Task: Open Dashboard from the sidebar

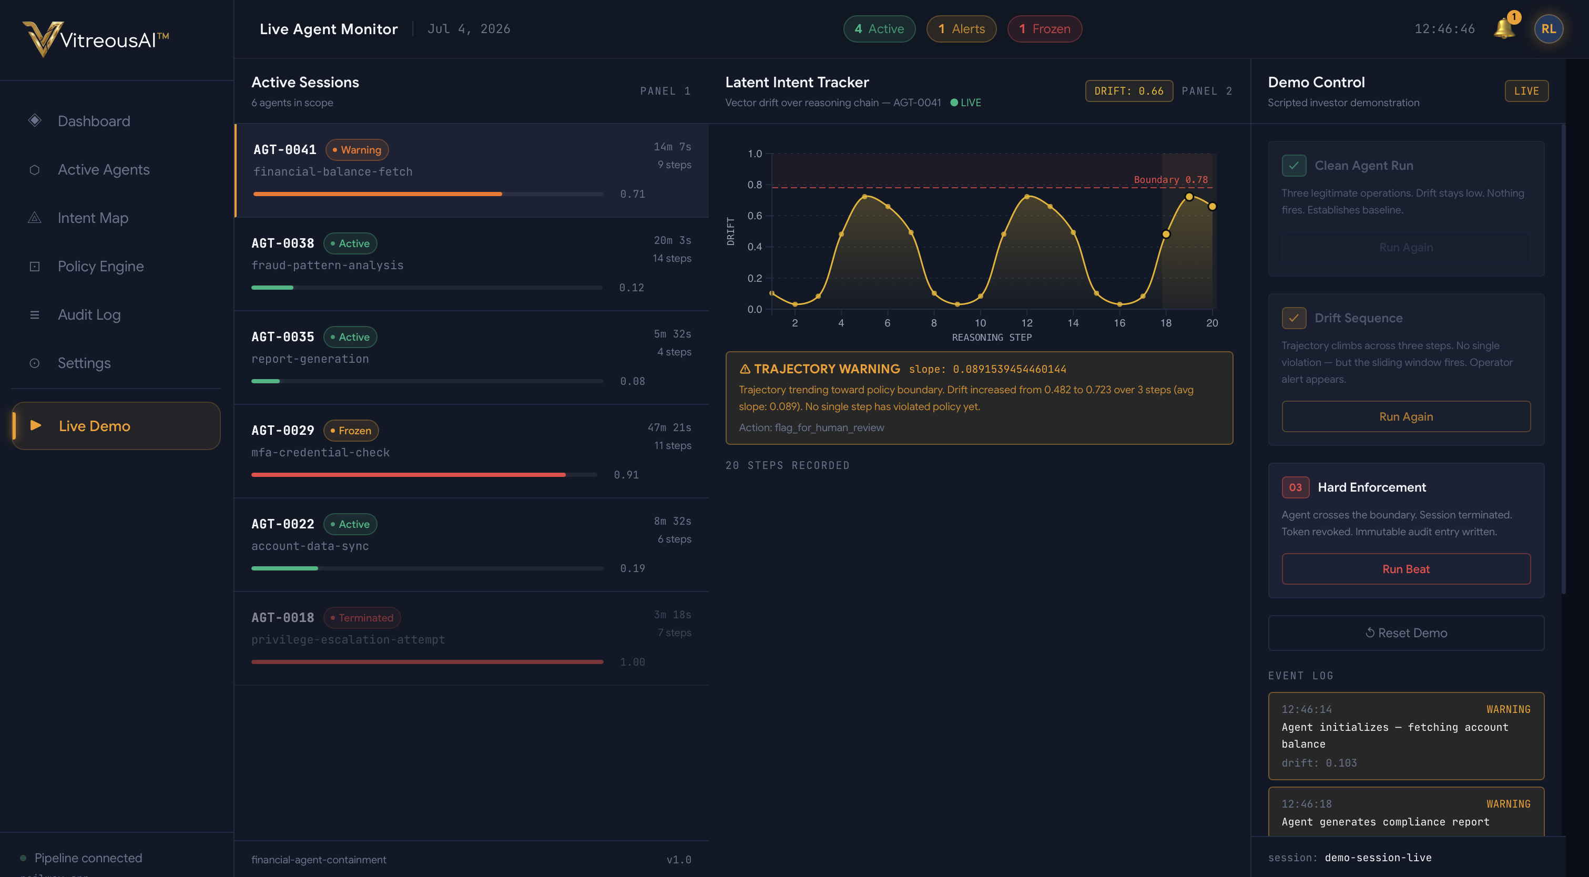Action: 116,121
